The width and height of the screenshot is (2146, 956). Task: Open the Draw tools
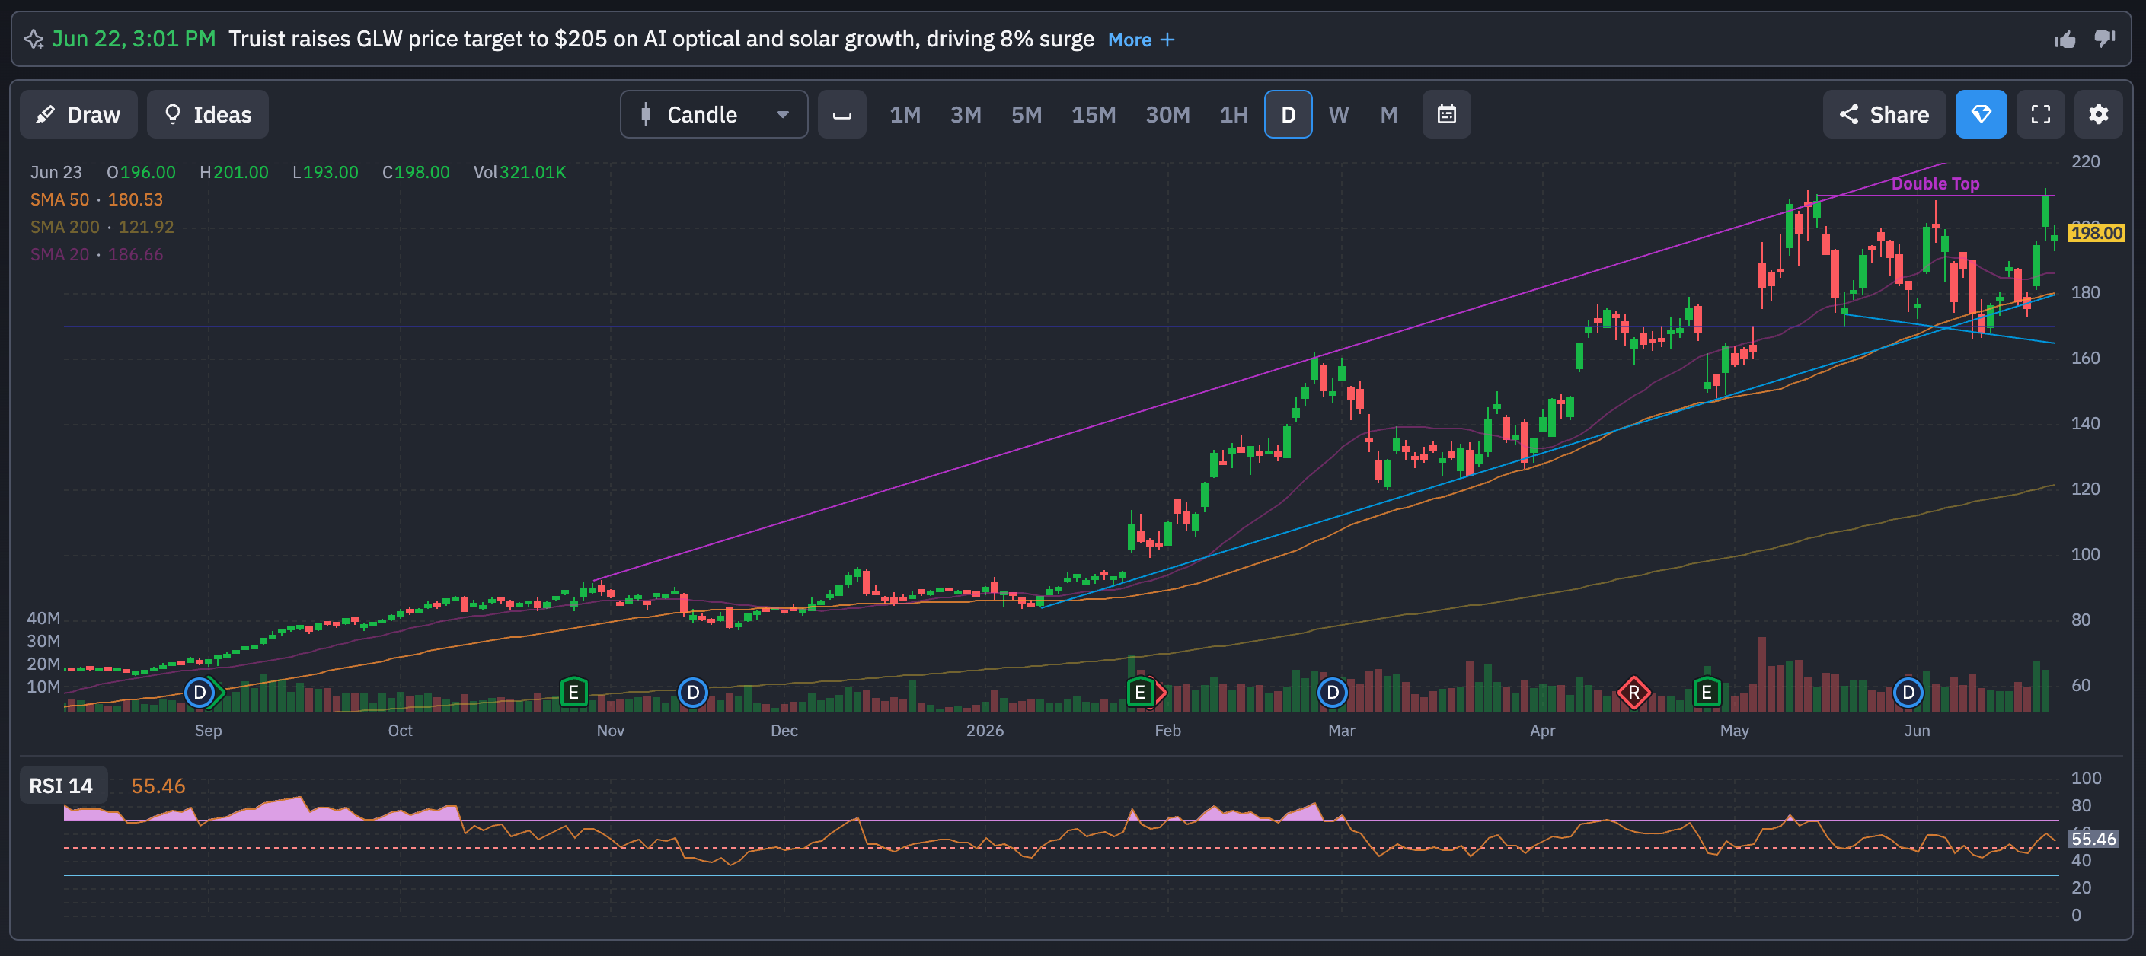coord(78,114)
